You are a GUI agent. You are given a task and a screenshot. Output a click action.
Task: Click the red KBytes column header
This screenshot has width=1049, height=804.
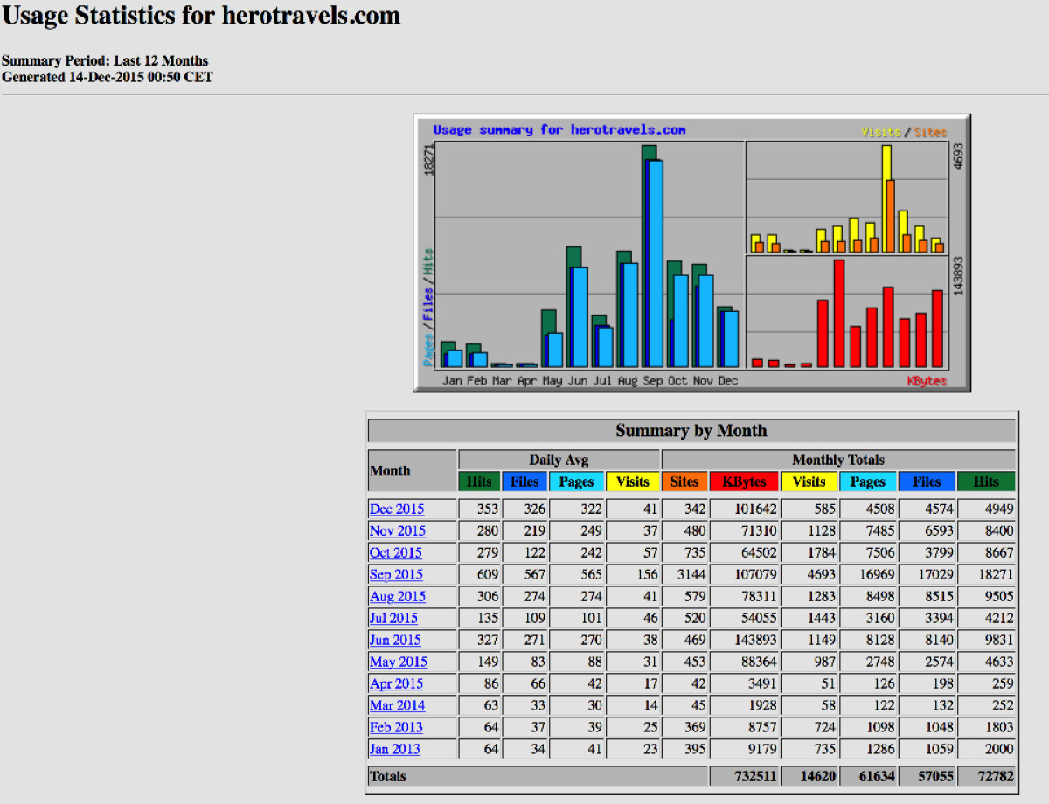point(744,482)
